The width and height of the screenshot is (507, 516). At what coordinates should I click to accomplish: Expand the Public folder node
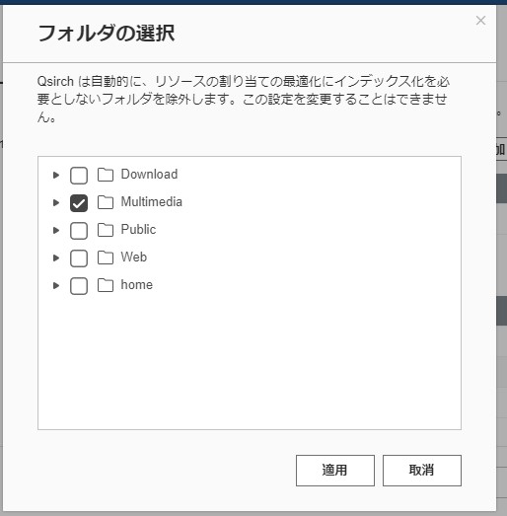[56, 230]
